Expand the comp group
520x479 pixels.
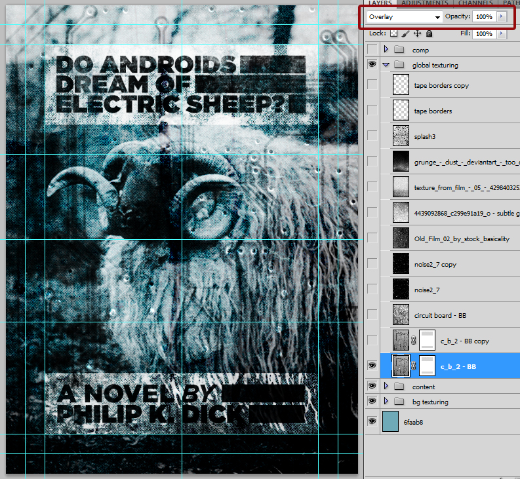(x=386, y=49)
